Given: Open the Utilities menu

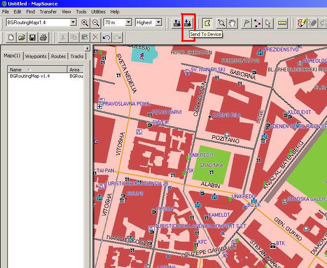Looking at the screenshot, I should [98, 12].
